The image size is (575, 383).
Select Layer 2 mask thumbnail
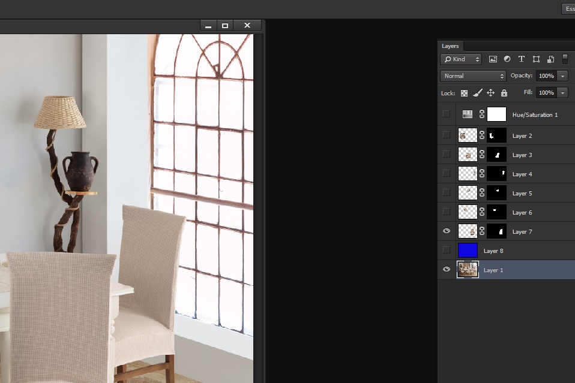click(496, 135)
